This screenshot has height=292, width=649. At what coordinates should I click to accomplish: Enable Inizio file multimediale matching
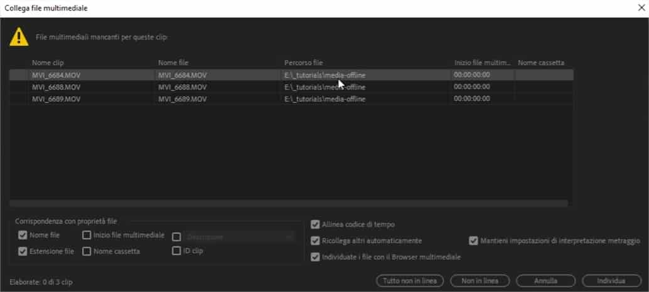click(x=87, y=236)
